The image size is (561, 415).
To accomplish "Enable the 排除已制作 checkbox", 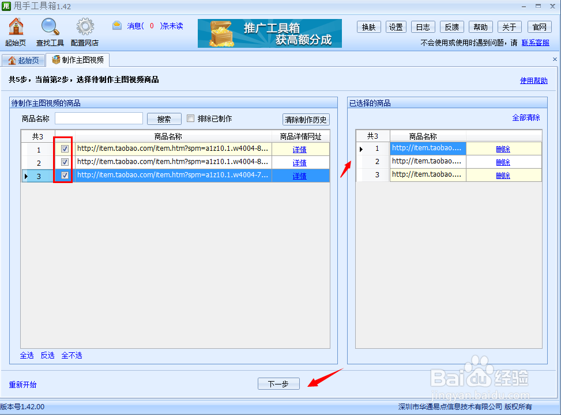I will pos(190,118).
